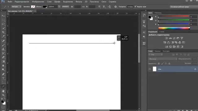Open the Фильтр menu
Screen dimensions: 198x111
coord(79,2)
